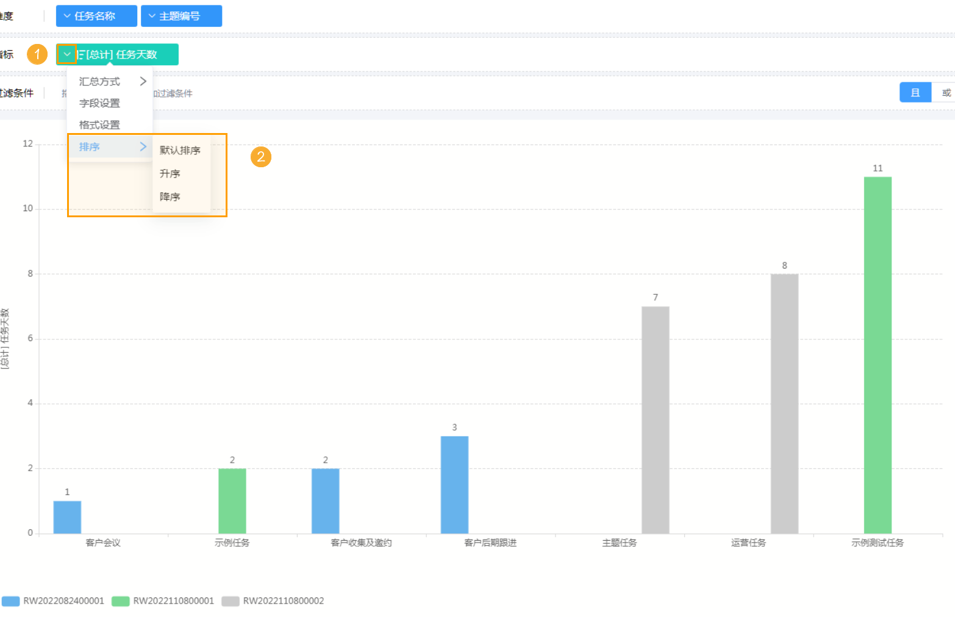Screen dimensions: 955x617
Task: Click the chevron on [总计] 任务天数
Action: coord(67,54)
